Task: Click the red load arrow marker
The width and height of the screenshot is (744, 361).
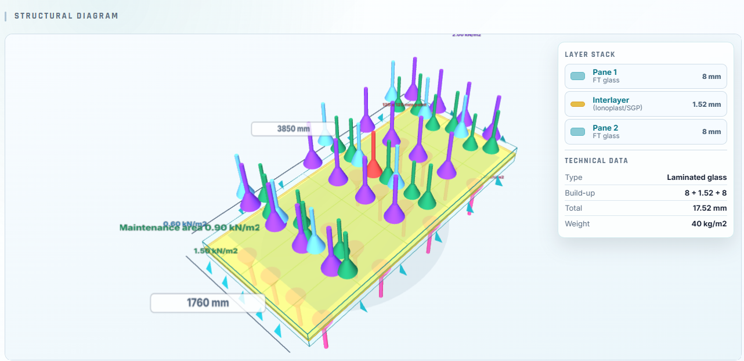Action: 373,156
